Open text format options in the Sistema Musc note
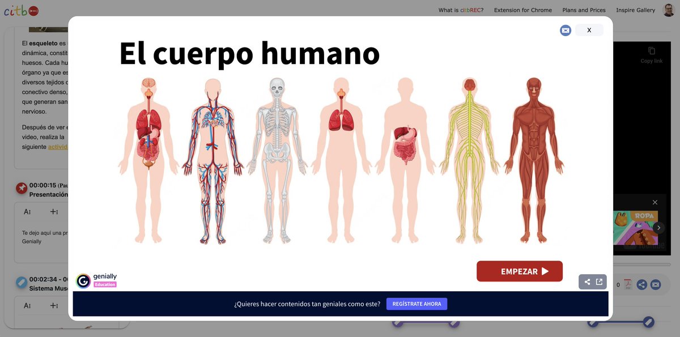Image resolution: width=680 pixels, height=337 pixels. pyautogui.click(x=27, y=306)
